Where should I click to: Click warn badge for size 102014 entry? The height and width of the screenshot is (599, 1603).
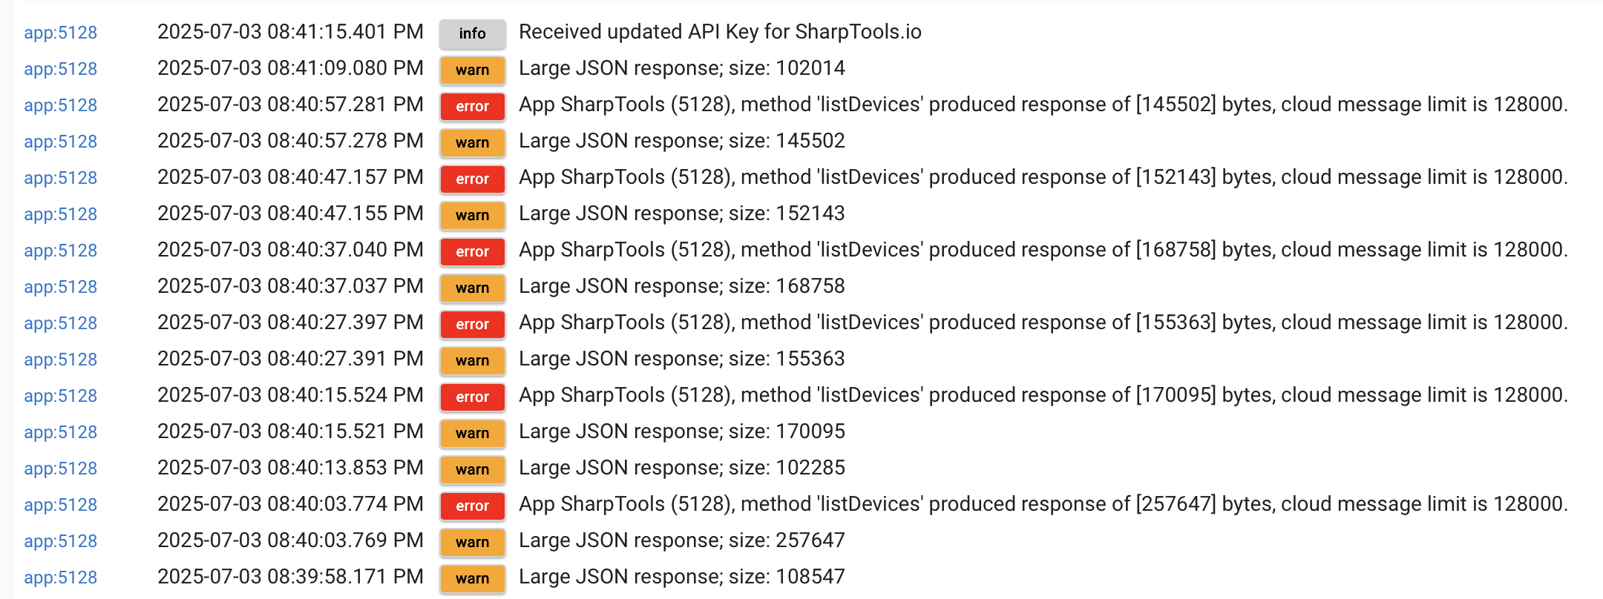[472, 70]
